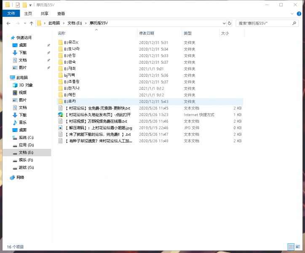Image resolution: width=305 pixels, height=253 pixels.
Task: Open the address bar history dropdown
Action: coord(223,23)
